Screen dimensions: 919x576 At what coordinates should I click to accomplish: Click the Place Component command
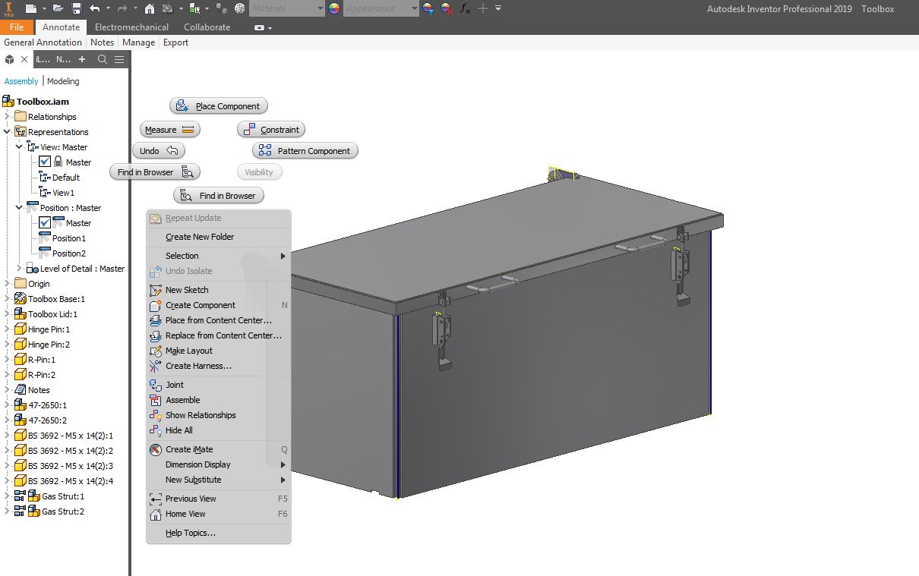(x=218, y=105)
